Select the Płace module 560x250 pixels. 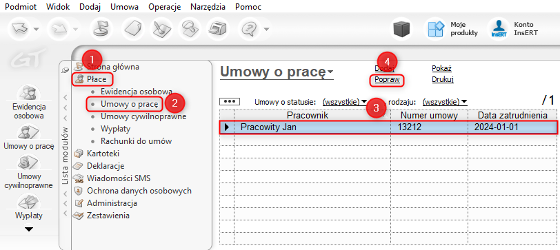pos(97,79)
